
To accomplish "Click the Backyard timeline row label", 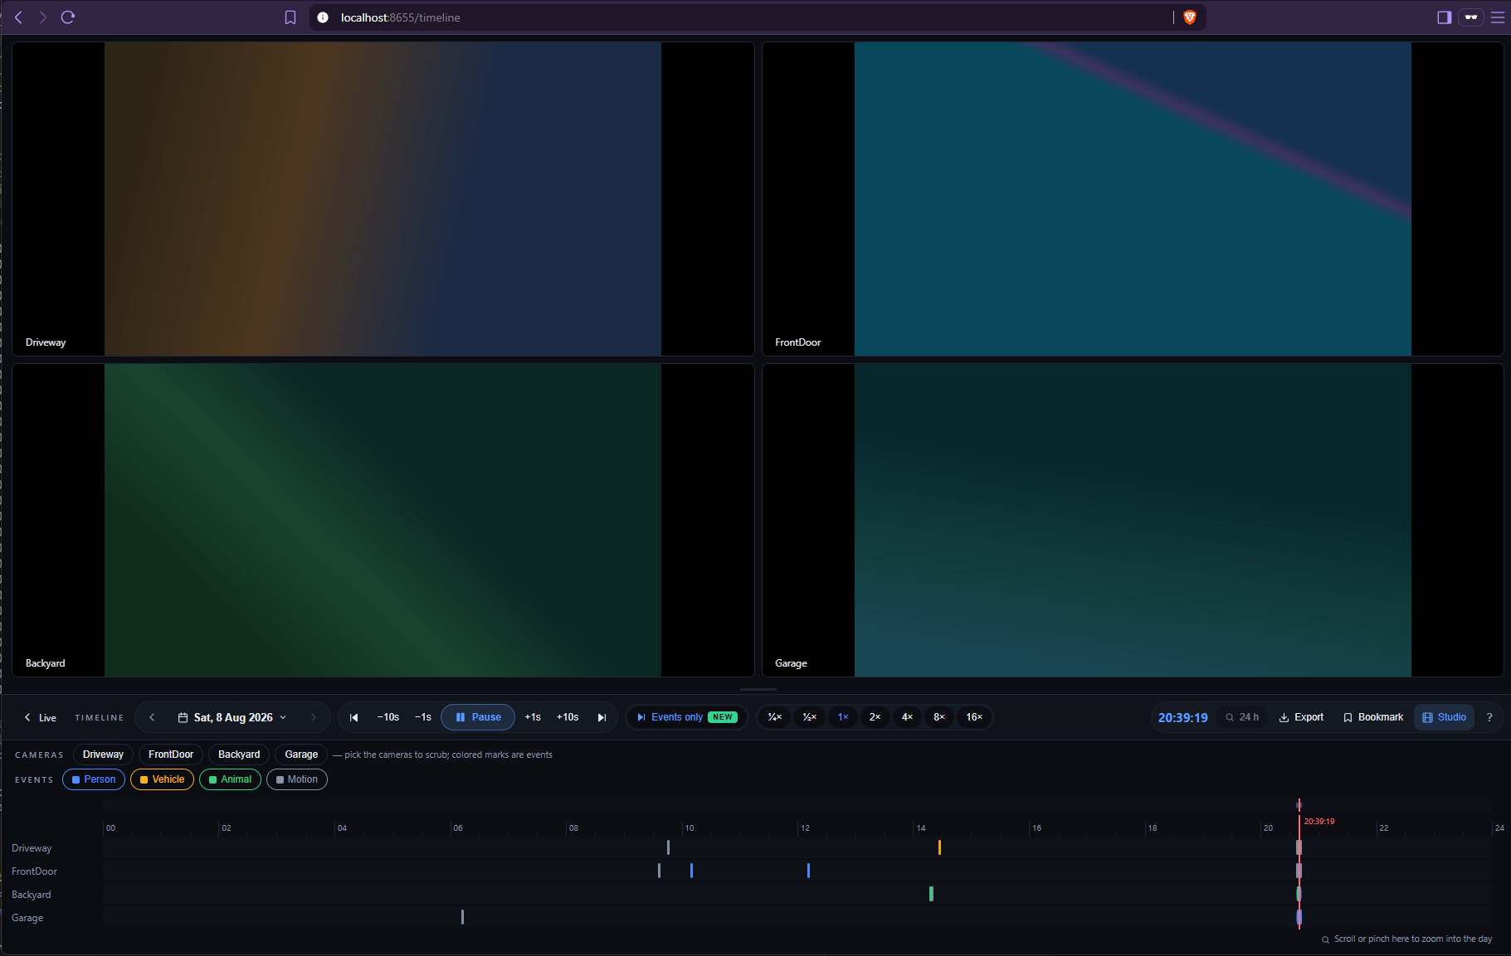I will point(32,895).
